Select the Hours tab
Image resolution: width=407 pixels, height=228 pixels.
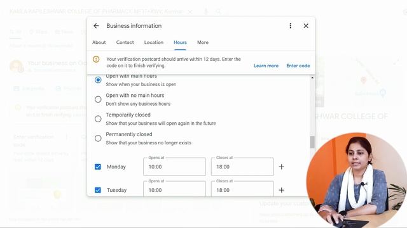click(x=180, y=42)
